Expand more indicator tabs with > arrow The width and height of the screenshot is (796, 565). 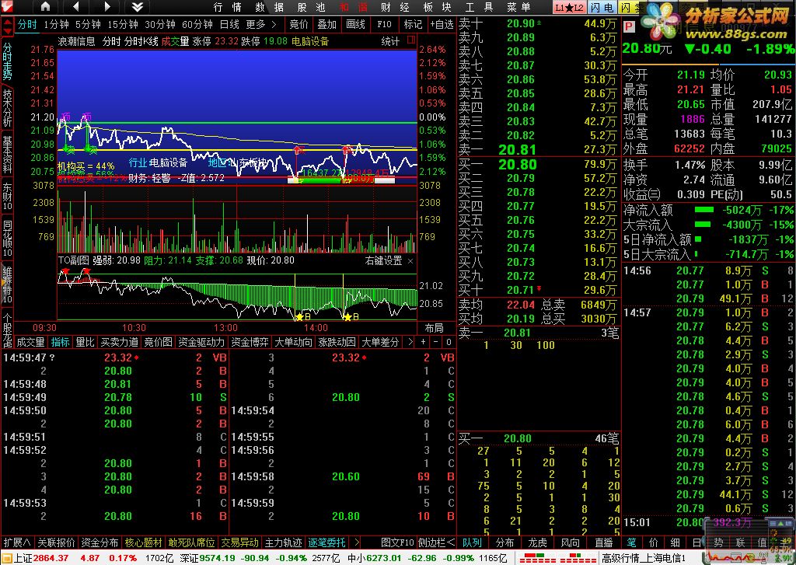[410, 342]
